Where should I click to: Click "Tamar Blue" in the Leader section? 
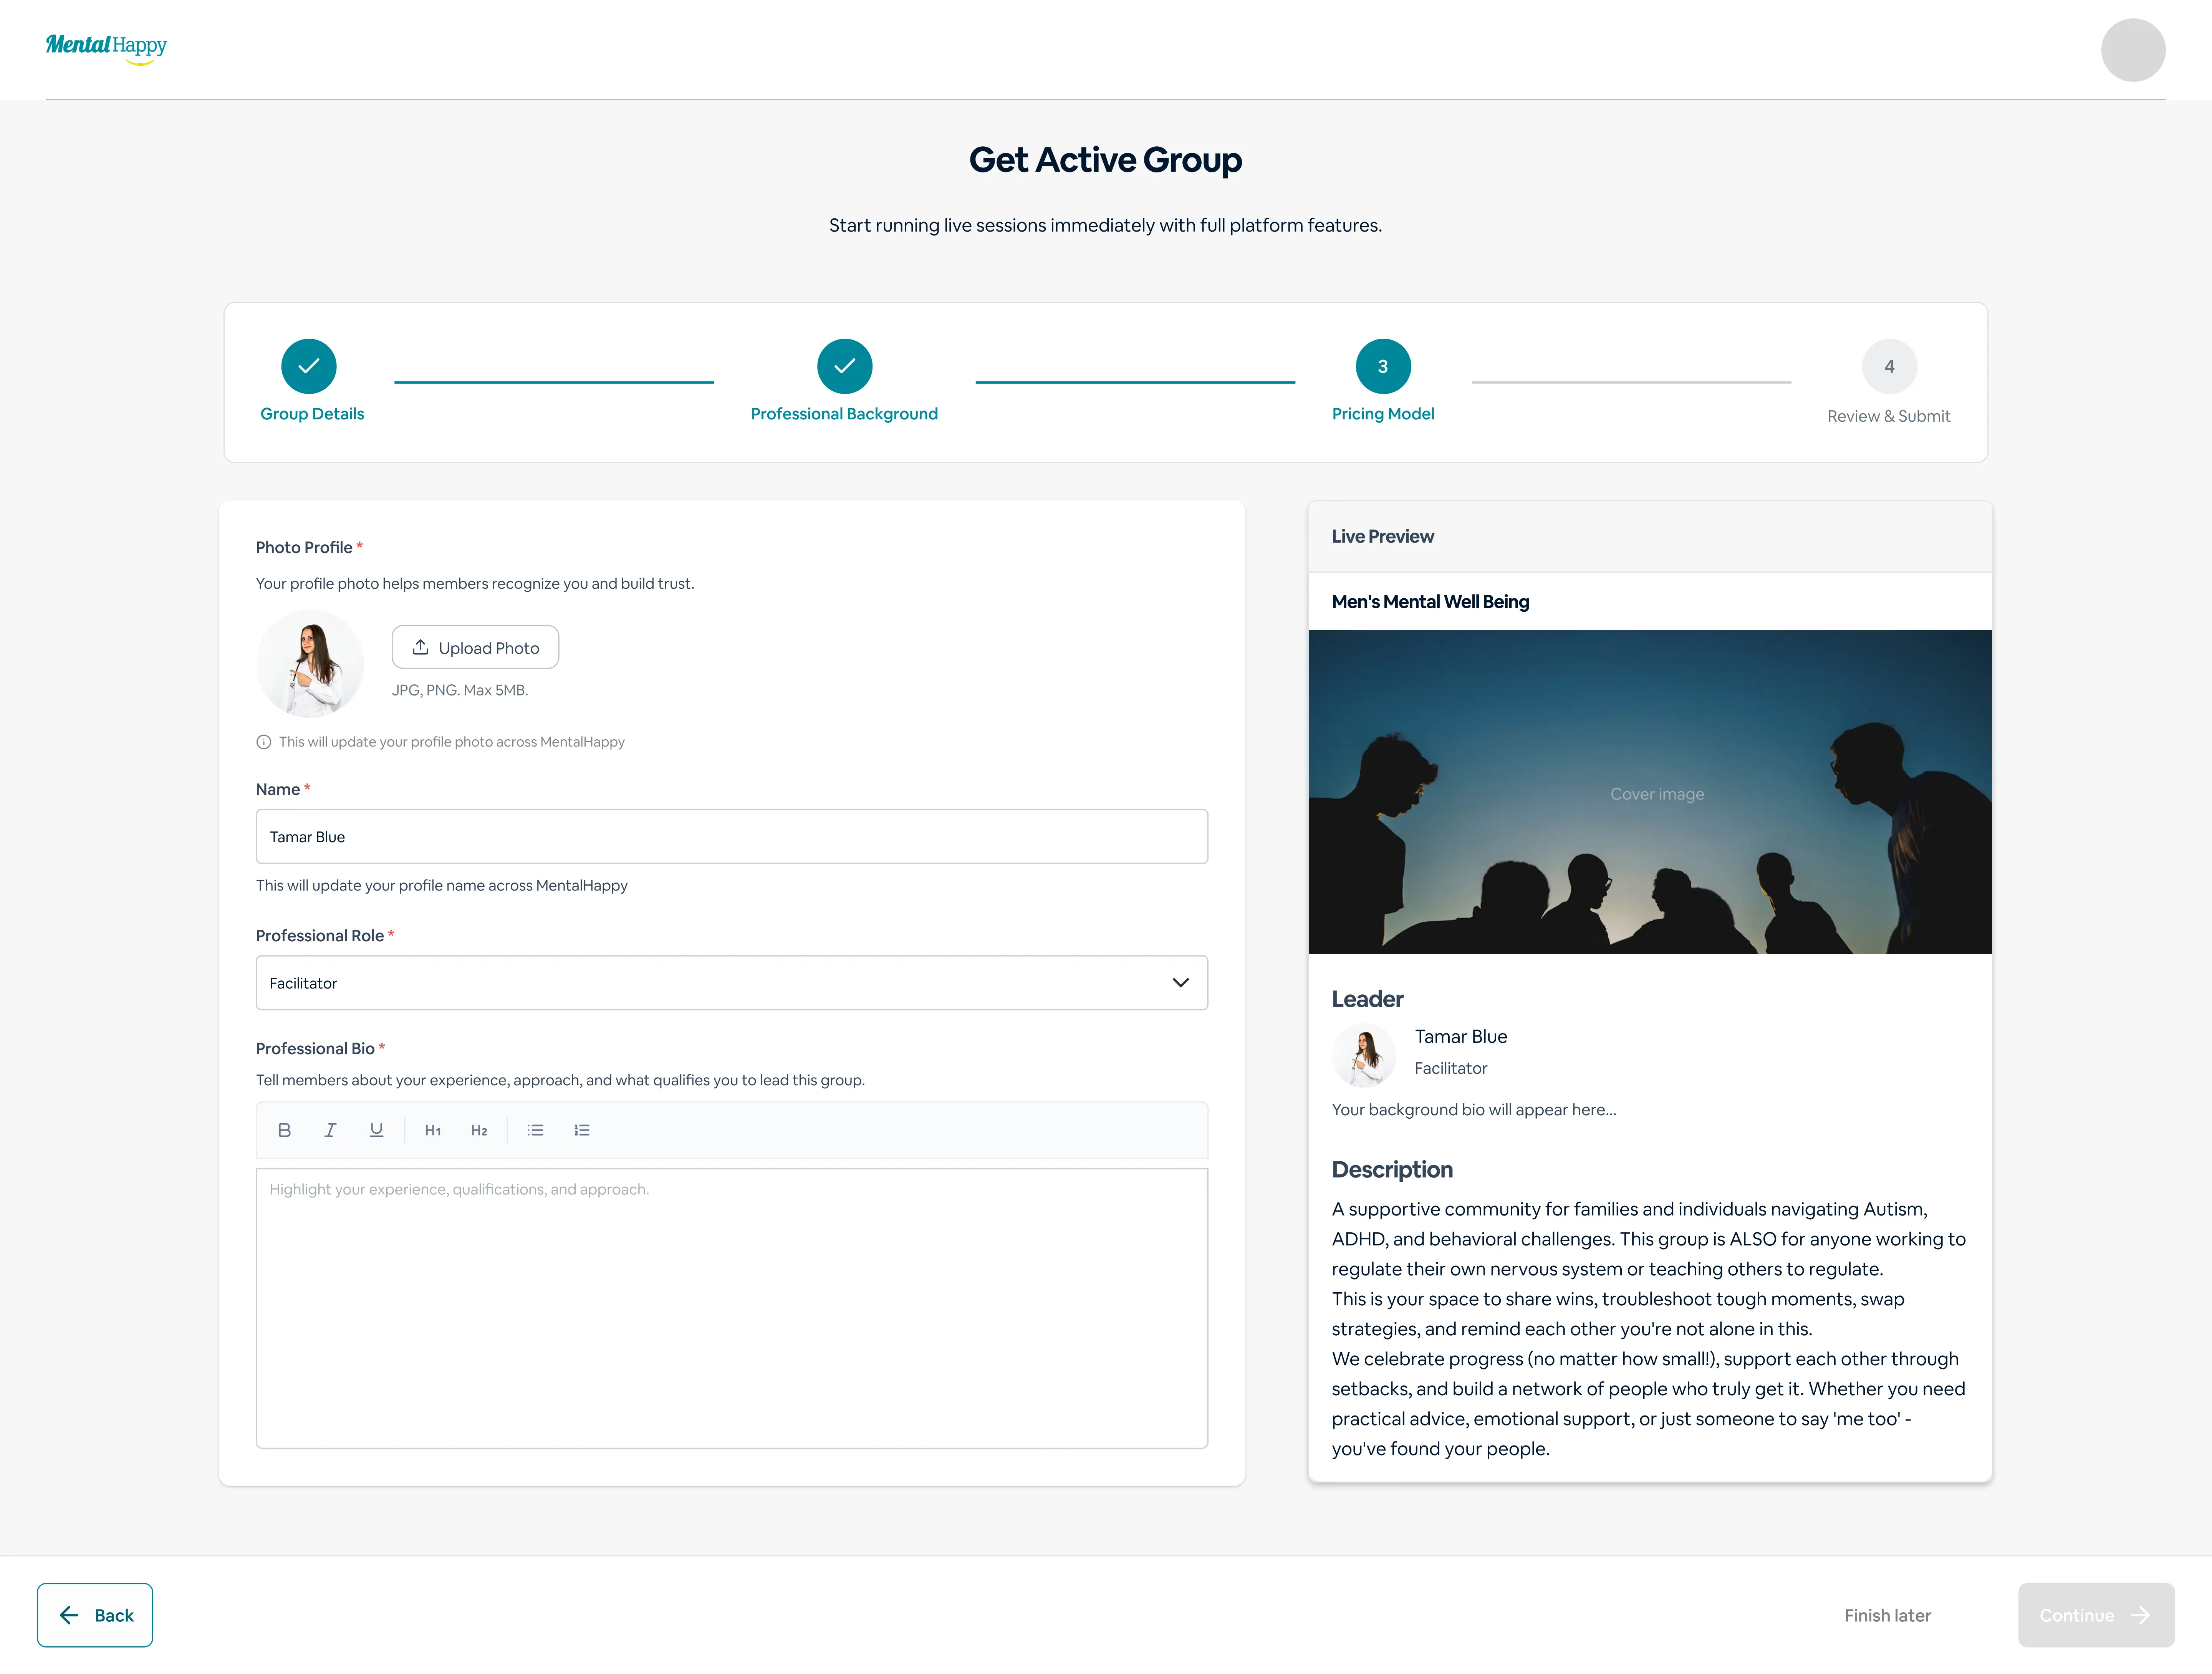[1461, 1037]
